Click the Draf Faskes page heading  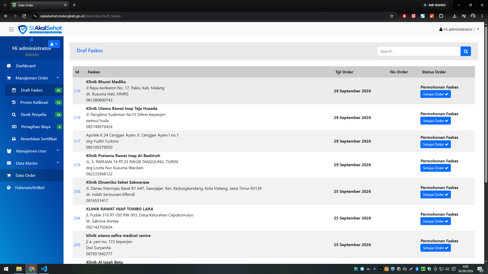point(90,50)
